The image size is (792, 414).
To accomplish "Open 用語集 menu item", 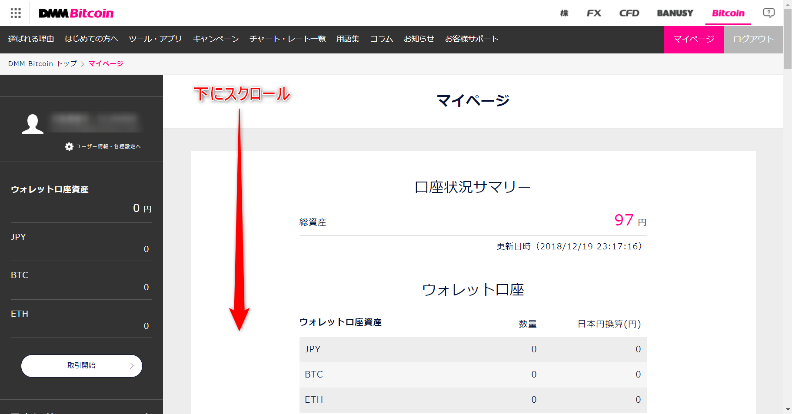I will 348,39.
